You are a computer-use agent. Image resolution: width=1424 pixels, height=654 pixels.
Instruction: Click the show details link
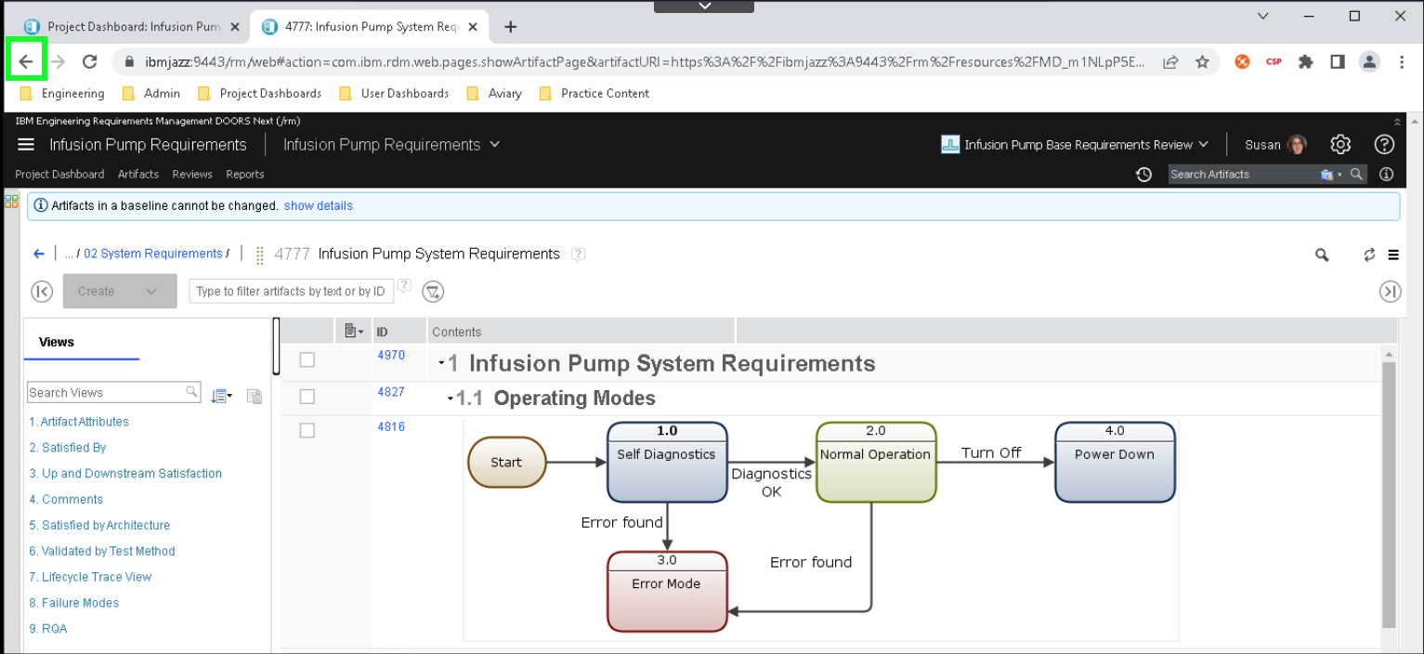click(318, 206)
